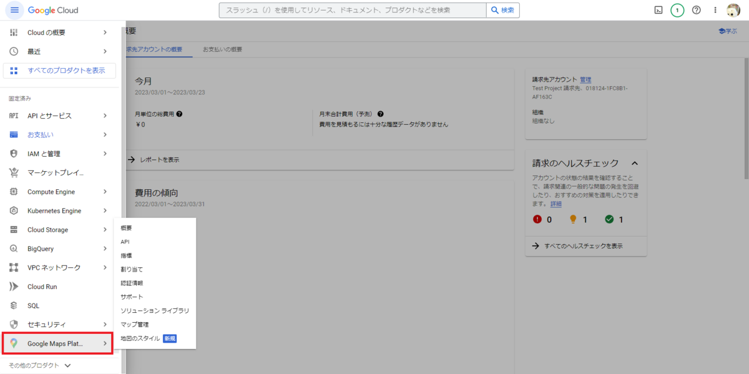
Task: Click the Kubernetes Engine icon
Action: [x=14, y=210]
